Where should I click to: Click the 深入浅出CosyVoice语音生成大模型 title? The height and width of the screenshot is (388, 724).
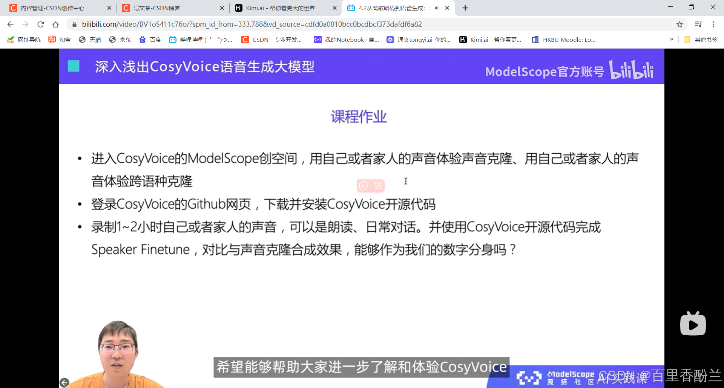[x=205, y=67]
